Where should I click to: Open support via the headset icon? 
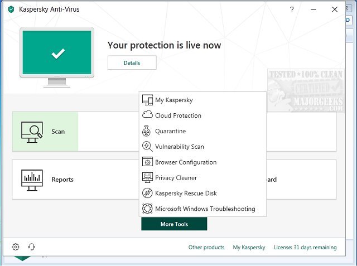[31, 246]
